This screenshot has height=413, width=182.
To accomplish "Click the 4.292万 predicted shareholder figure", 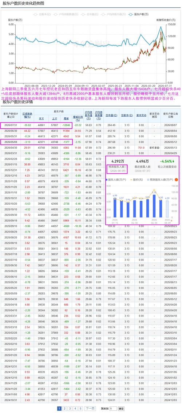I will (118, 161).
